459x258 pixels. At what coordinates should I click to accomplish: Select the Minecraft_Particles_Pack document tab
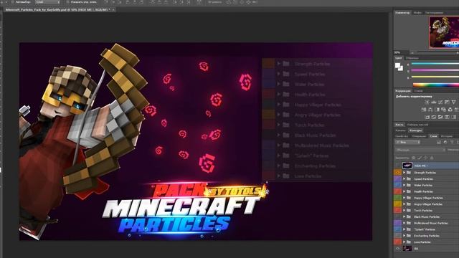coord(58,9)
